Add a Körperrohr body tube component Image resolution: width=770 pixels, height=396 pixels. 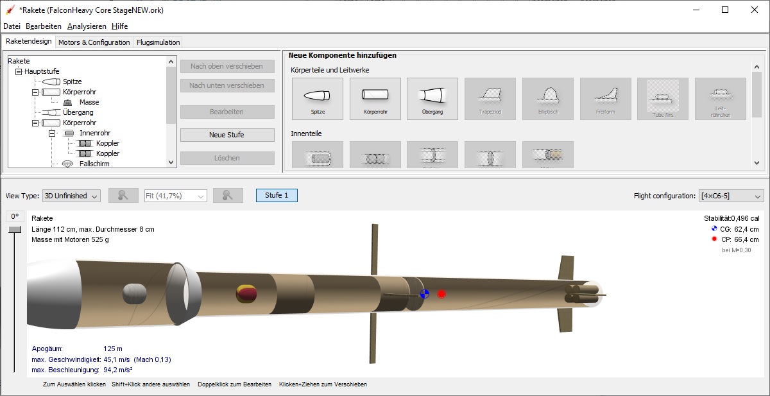pyautogui.click(x=375, y=99)
